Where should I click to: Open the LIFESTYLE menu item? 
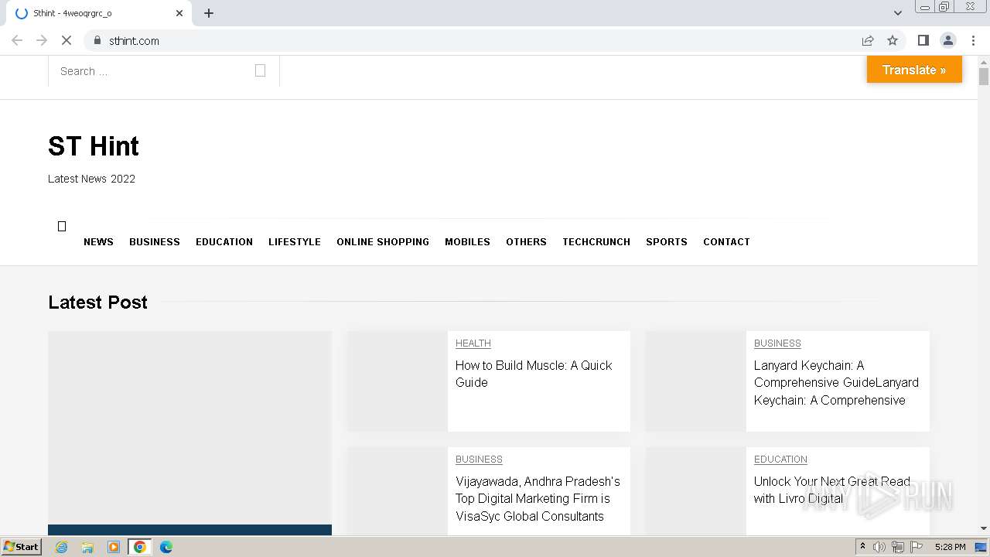(x=295, y=242)
